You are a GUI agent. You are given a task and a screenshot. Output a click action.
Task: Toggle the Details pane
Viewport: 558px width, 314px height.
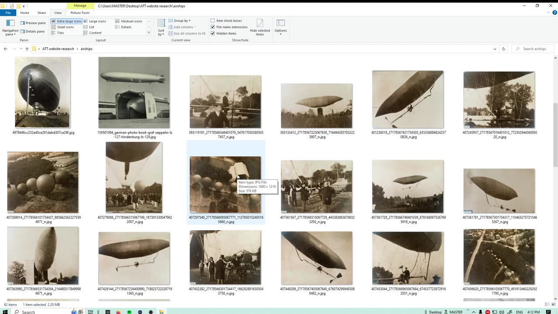[x=32, y=31]
